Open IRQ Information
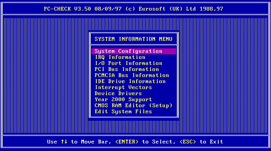This screenshot has width=271, height=151. pos(120,57)
